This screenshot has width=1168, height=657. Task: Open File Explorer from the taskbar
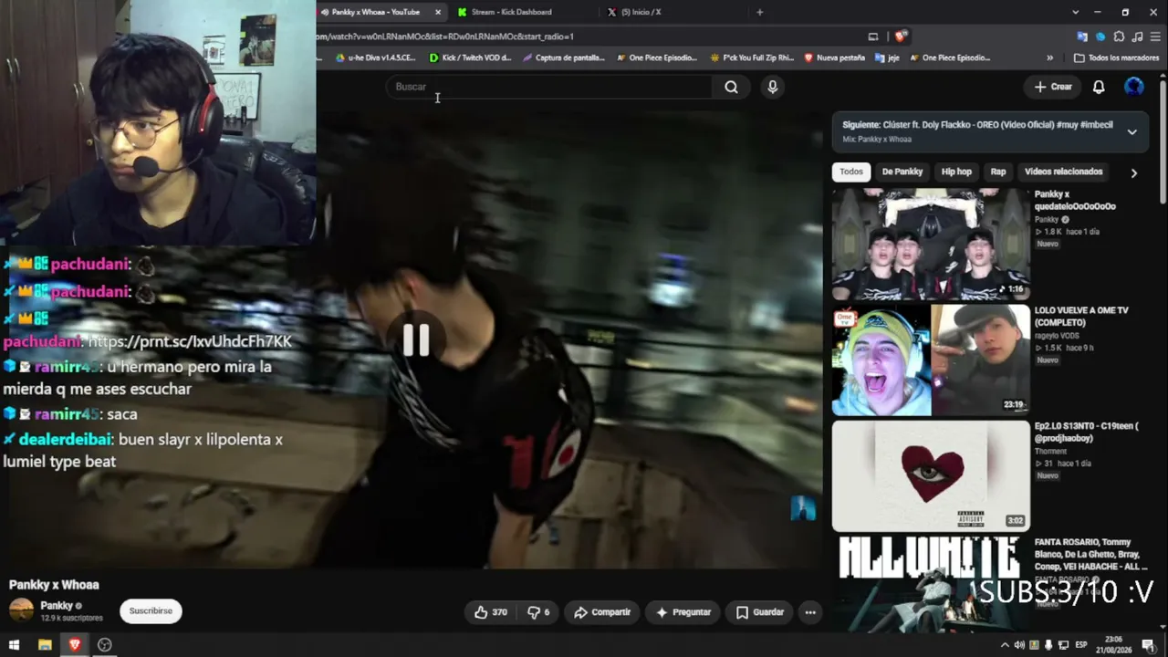click(45, 644)
